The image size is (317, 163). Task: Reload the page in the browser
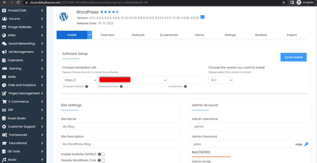coord(18,2)
